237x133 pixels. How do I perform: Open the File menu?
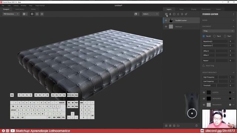tap(3, 6)
